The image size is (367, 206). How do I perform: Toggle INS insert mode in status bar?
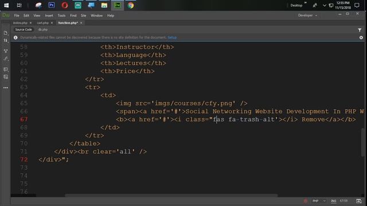tap(333, 201)
